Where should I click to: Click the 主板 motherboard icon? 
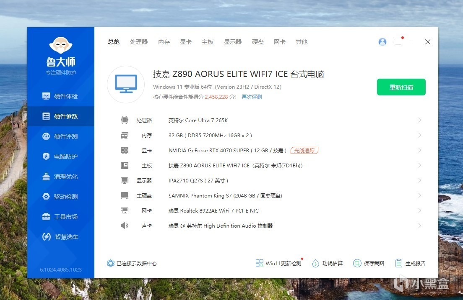pos(124,165)
